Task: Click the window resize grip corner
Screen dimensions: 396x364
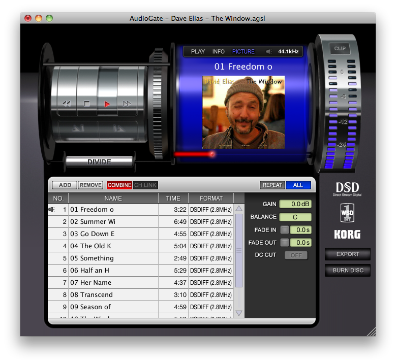Action: click(x=372, y=332)
